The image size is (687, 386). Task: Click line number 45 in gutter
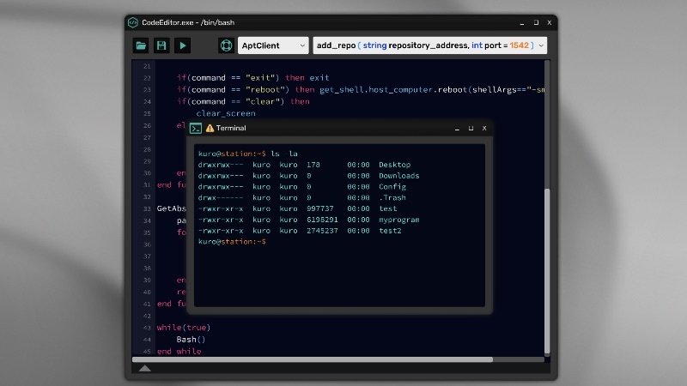point(147,352)
